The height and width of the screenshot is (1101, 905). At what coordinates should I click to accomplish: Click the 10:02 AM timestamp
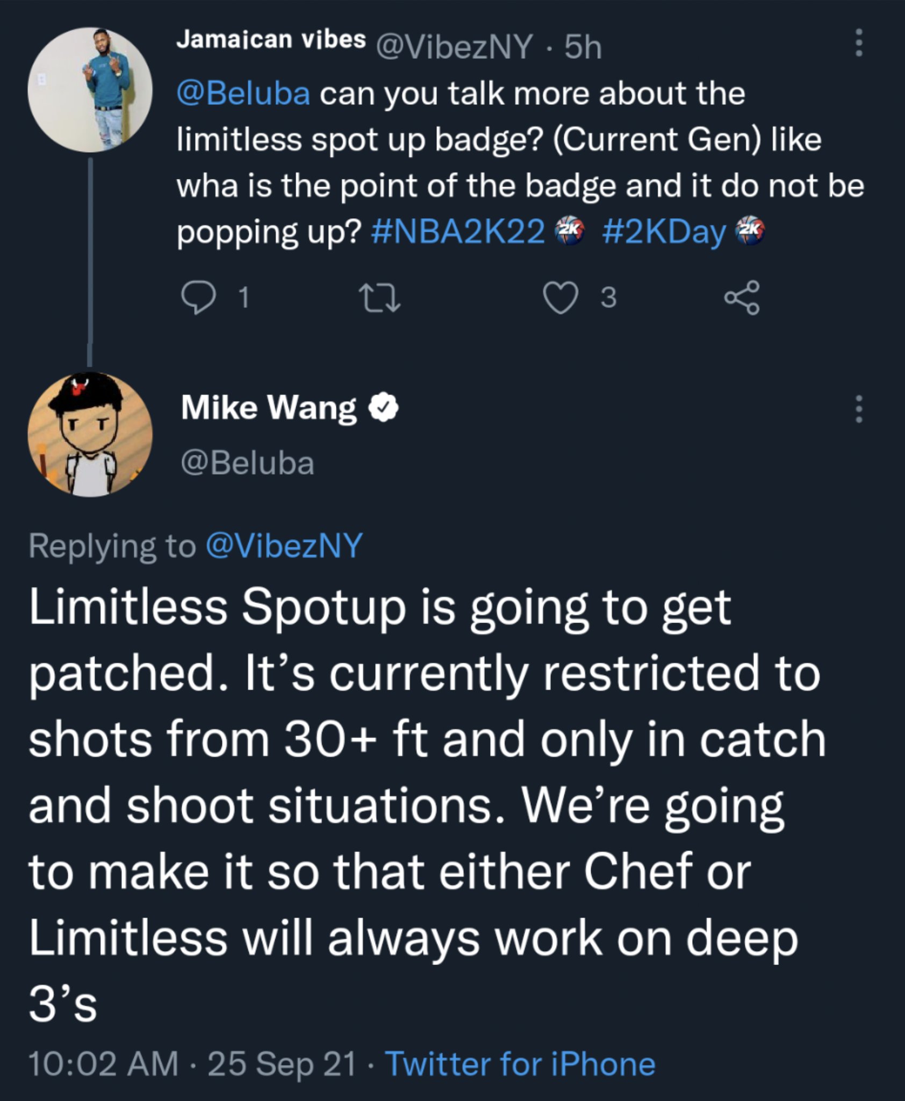pos(103,1064)
